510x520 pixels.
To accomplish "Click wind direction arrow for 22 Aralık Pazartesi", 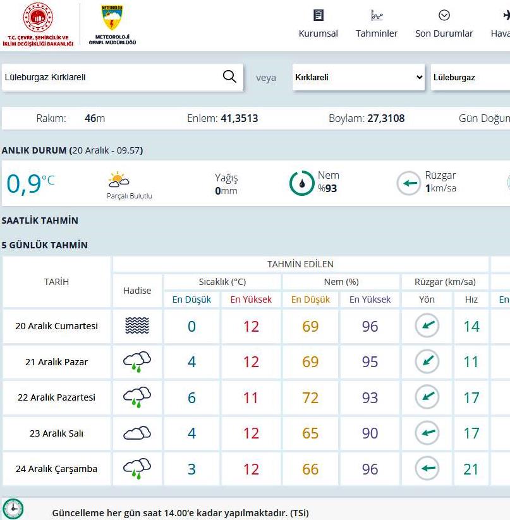I will [427, 397].
